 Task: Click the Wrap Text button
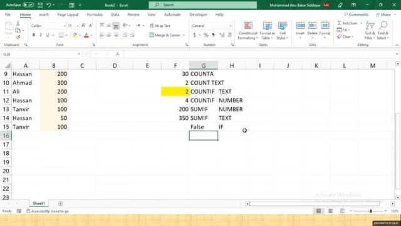point(160,26)
